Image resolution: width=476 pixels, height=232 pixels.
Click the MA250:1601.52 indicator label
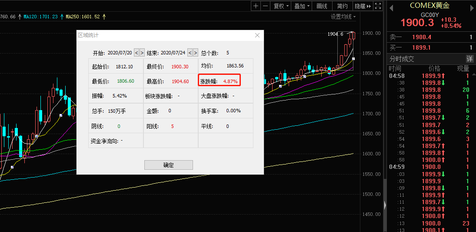tap(83, 17)
